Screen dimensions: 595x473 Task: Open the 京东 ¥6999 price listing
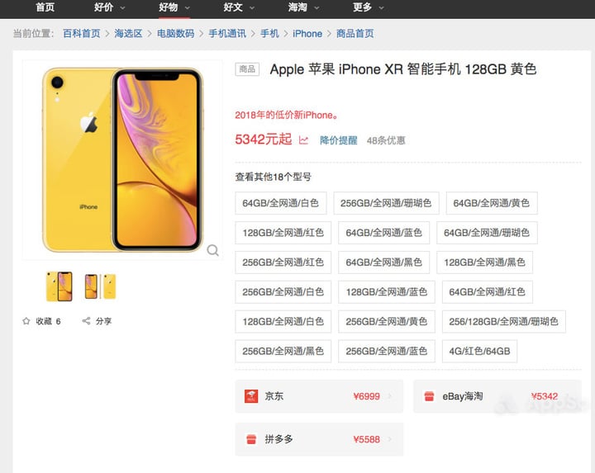tap(319, 396)
